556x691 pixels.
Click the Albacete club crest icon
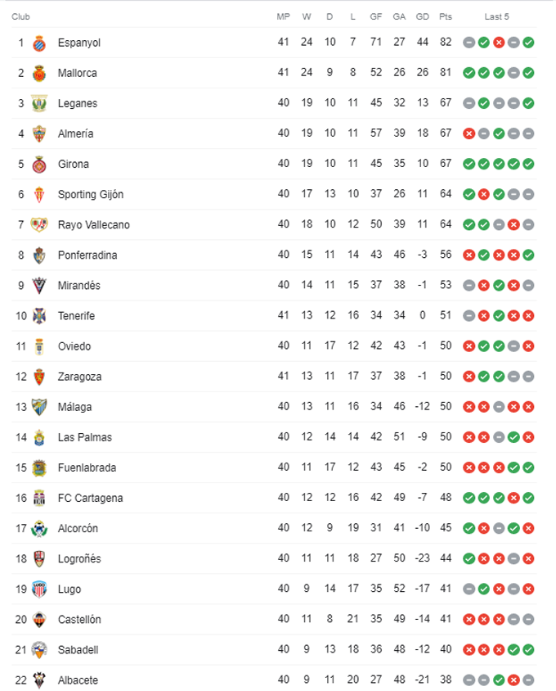click(x=39, y=680)
